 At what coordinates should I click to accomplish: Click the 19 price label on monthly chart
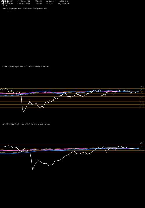[x=142, y=150]
